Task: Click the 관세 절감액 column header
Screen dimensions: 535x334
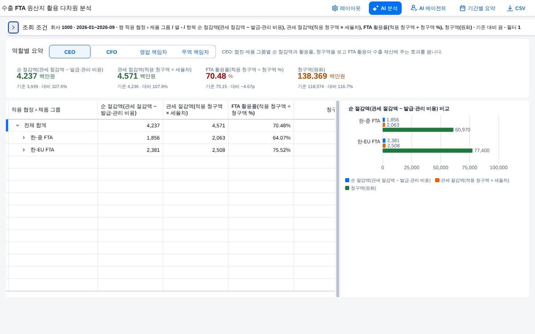Action: tap(196, 110)
